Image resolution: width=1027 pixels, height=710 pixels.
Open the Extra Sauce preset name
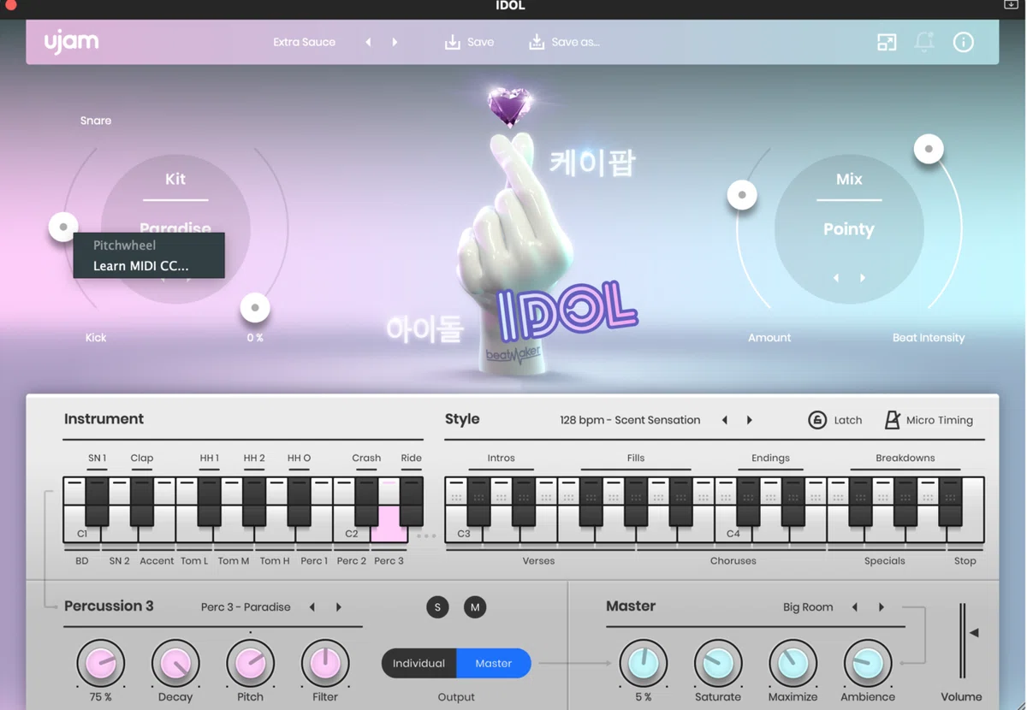pyautogui.click(x=304, y=42)
